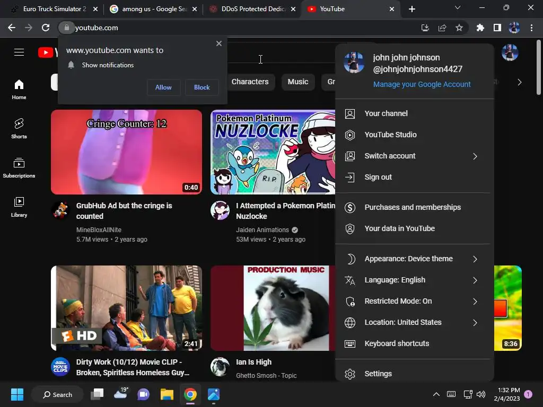Open YouTube Studio
The width and height of the screenshot is (543, 407).
[x=415, y=135]
